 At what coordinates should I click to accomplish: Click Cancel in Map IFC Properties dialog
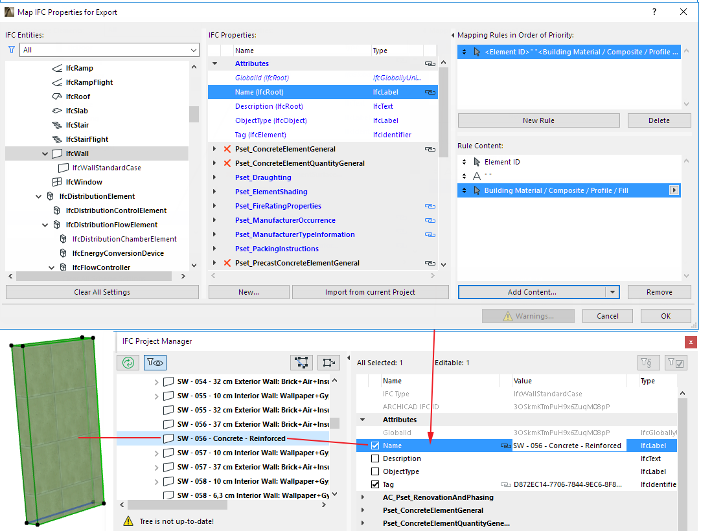[x=608, y=316]
